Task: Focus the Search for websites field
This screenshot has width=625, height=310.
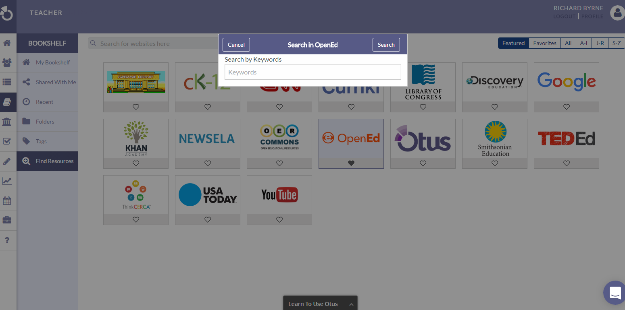Action: tap(153, 43)
